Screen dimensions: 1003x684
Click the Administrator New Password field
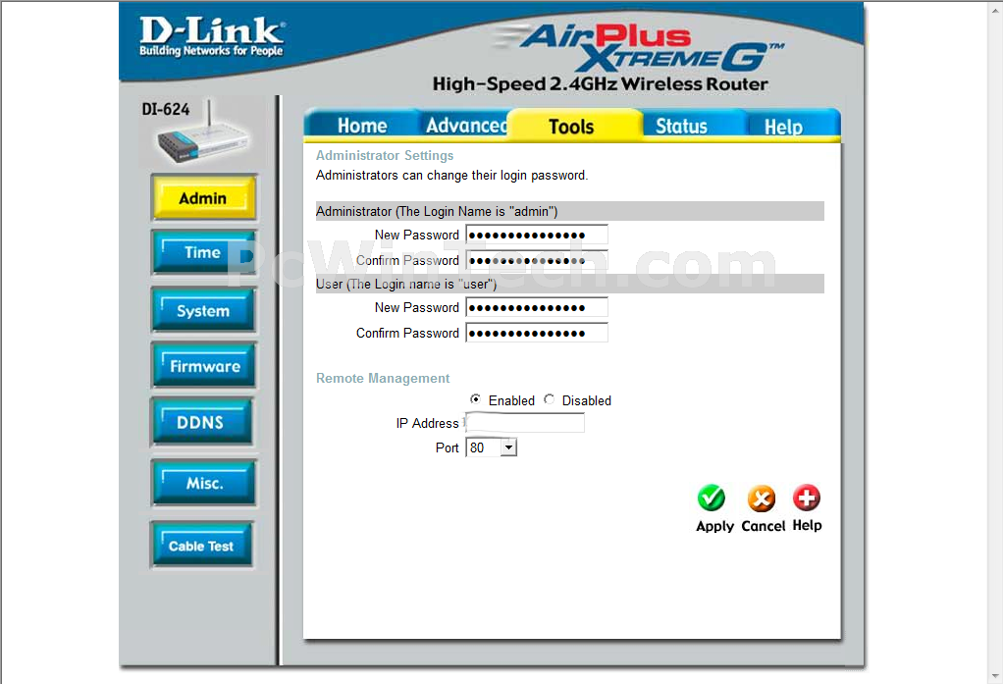click(x=537, y=235)
